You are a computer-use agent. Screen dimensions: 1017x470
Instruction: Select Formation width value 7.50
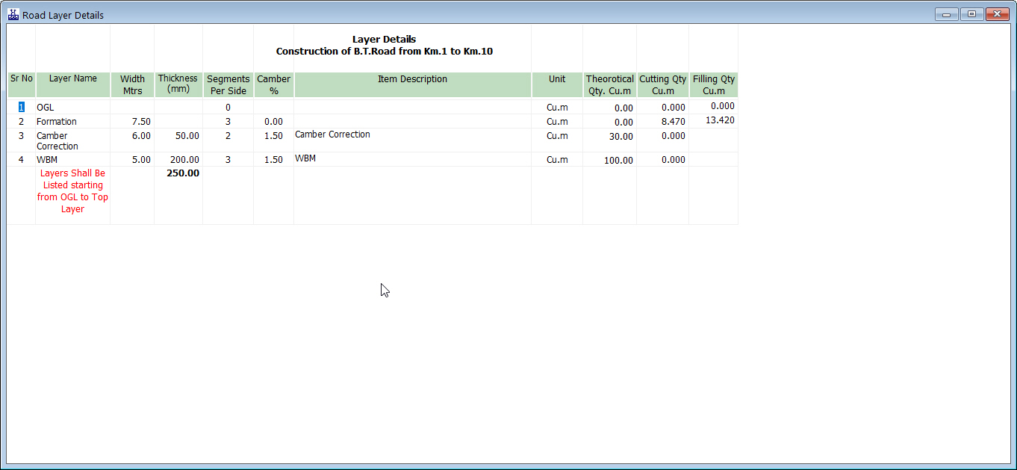click(x=132, y=121)
